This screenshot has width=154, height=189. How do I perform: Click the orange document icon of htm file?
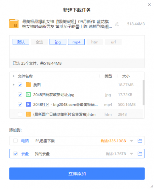coord(28,114)
